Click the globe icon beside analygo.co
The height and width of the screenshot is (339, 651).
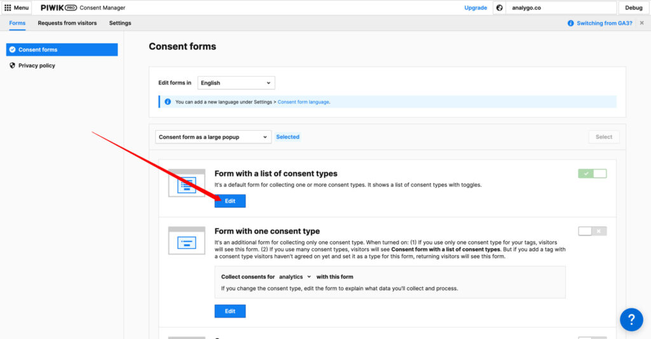click(500, 8)
